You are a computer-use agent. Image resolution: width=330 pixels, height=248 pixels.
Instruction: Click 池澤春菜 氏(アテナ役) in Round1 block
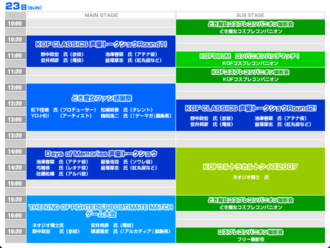(x=131, y=54)
